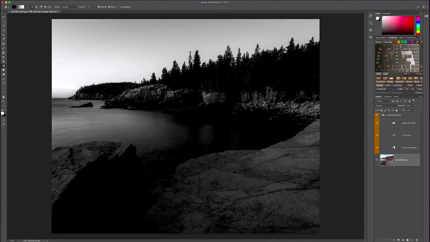The height and width of the screenshot is (242, 430).
Task: Choose the diamond gradient style icon
Action: pos(49,7)
